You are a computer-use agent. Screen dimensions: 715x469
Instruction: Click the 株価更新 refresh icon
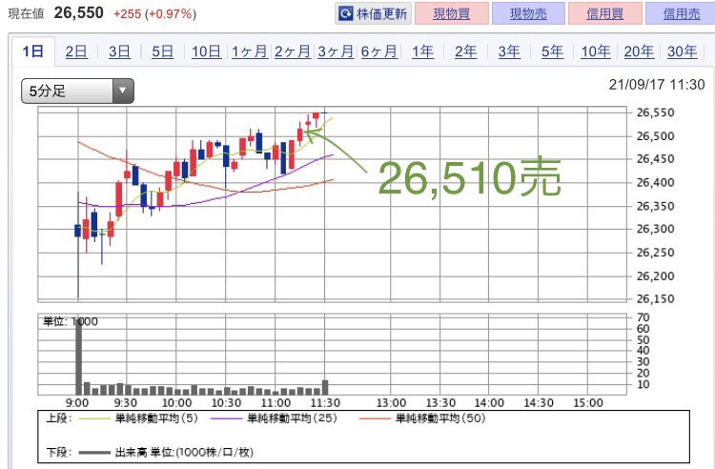point(345,13)
